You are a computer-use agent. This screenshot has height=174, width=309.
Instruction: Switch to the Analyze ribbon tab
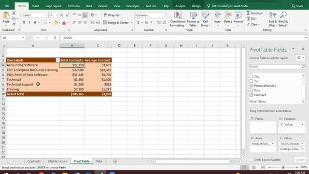[180, 6]
